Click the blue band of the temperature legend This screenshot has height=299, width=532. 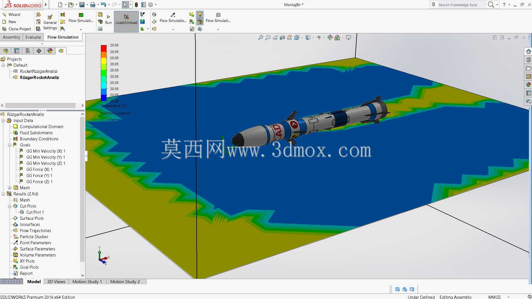104,98
